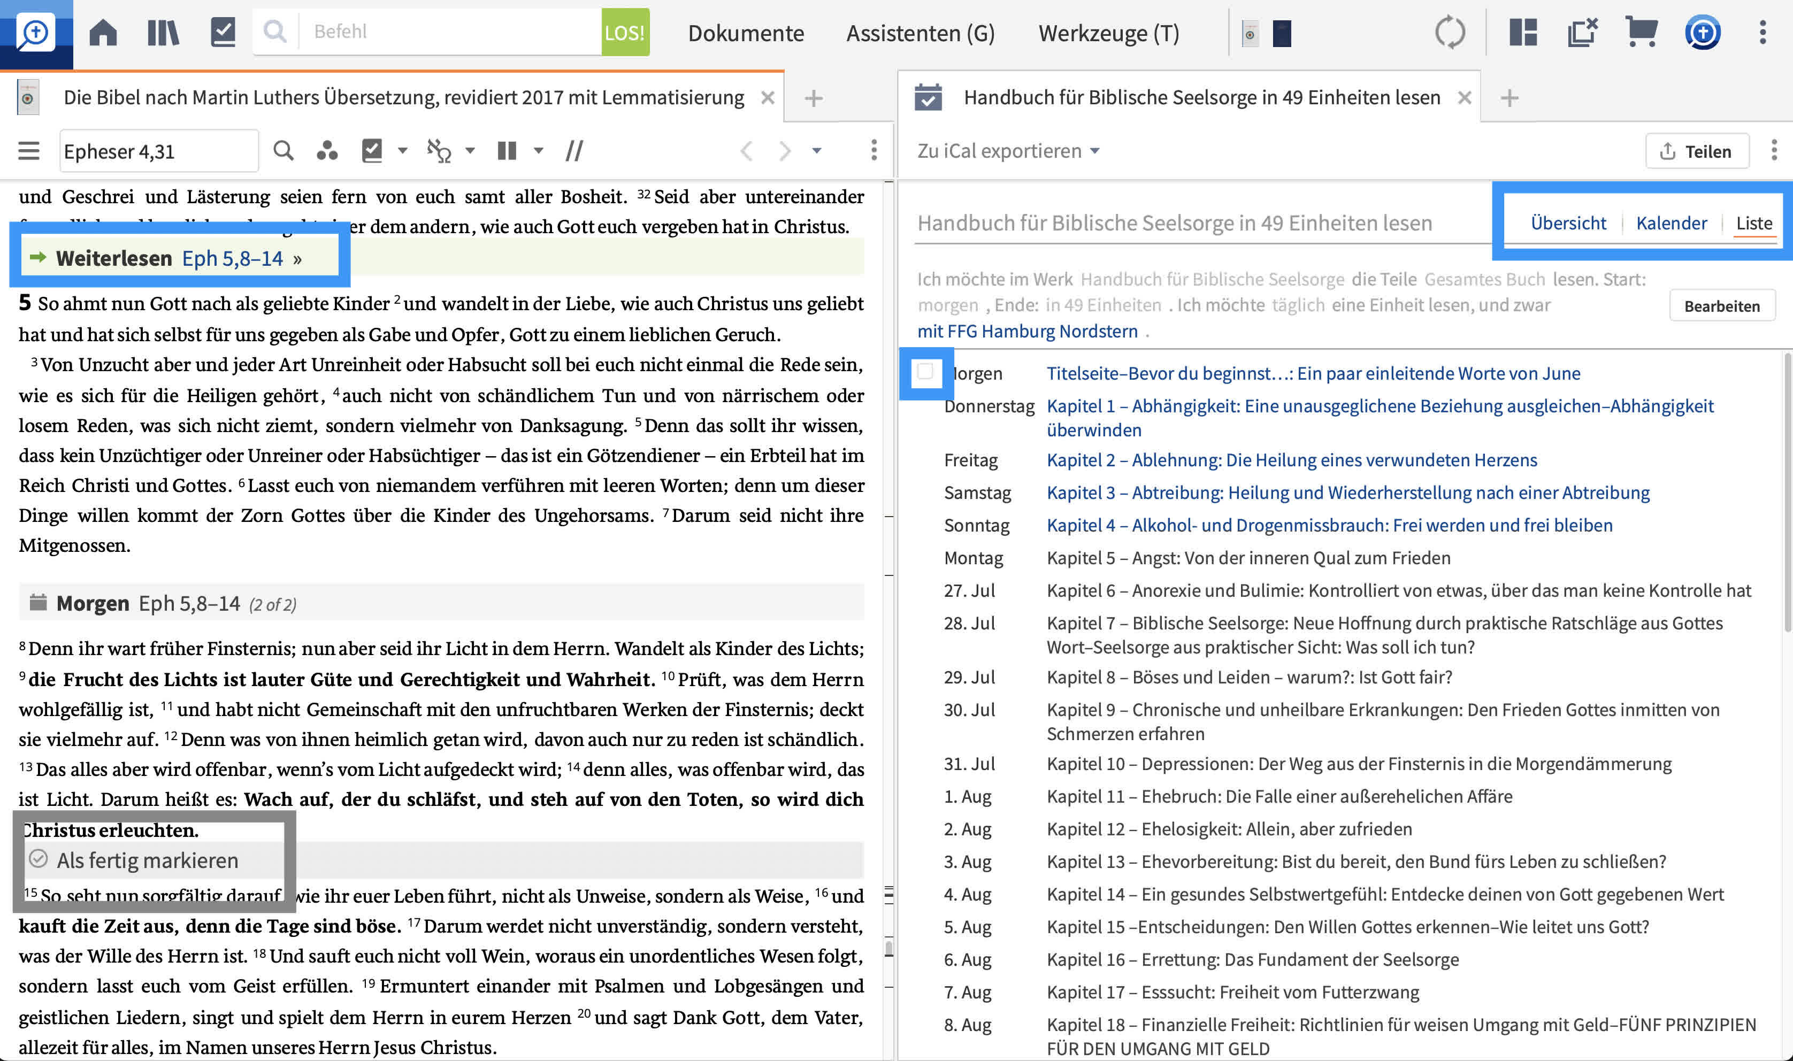Open the main app kebab menu
This screenshot has width=1793, height=1061.
(1763, 33)
